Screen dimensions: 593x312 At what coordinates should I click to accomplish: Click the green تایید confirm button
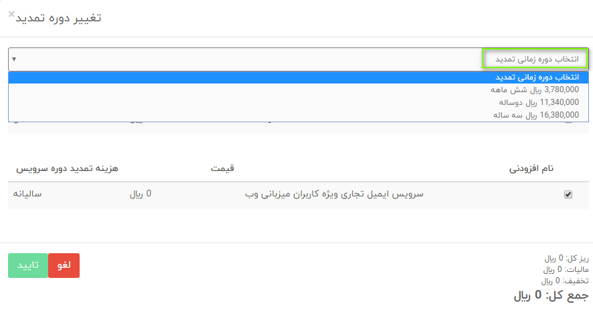pyautogui.click(x=28, y=265)
